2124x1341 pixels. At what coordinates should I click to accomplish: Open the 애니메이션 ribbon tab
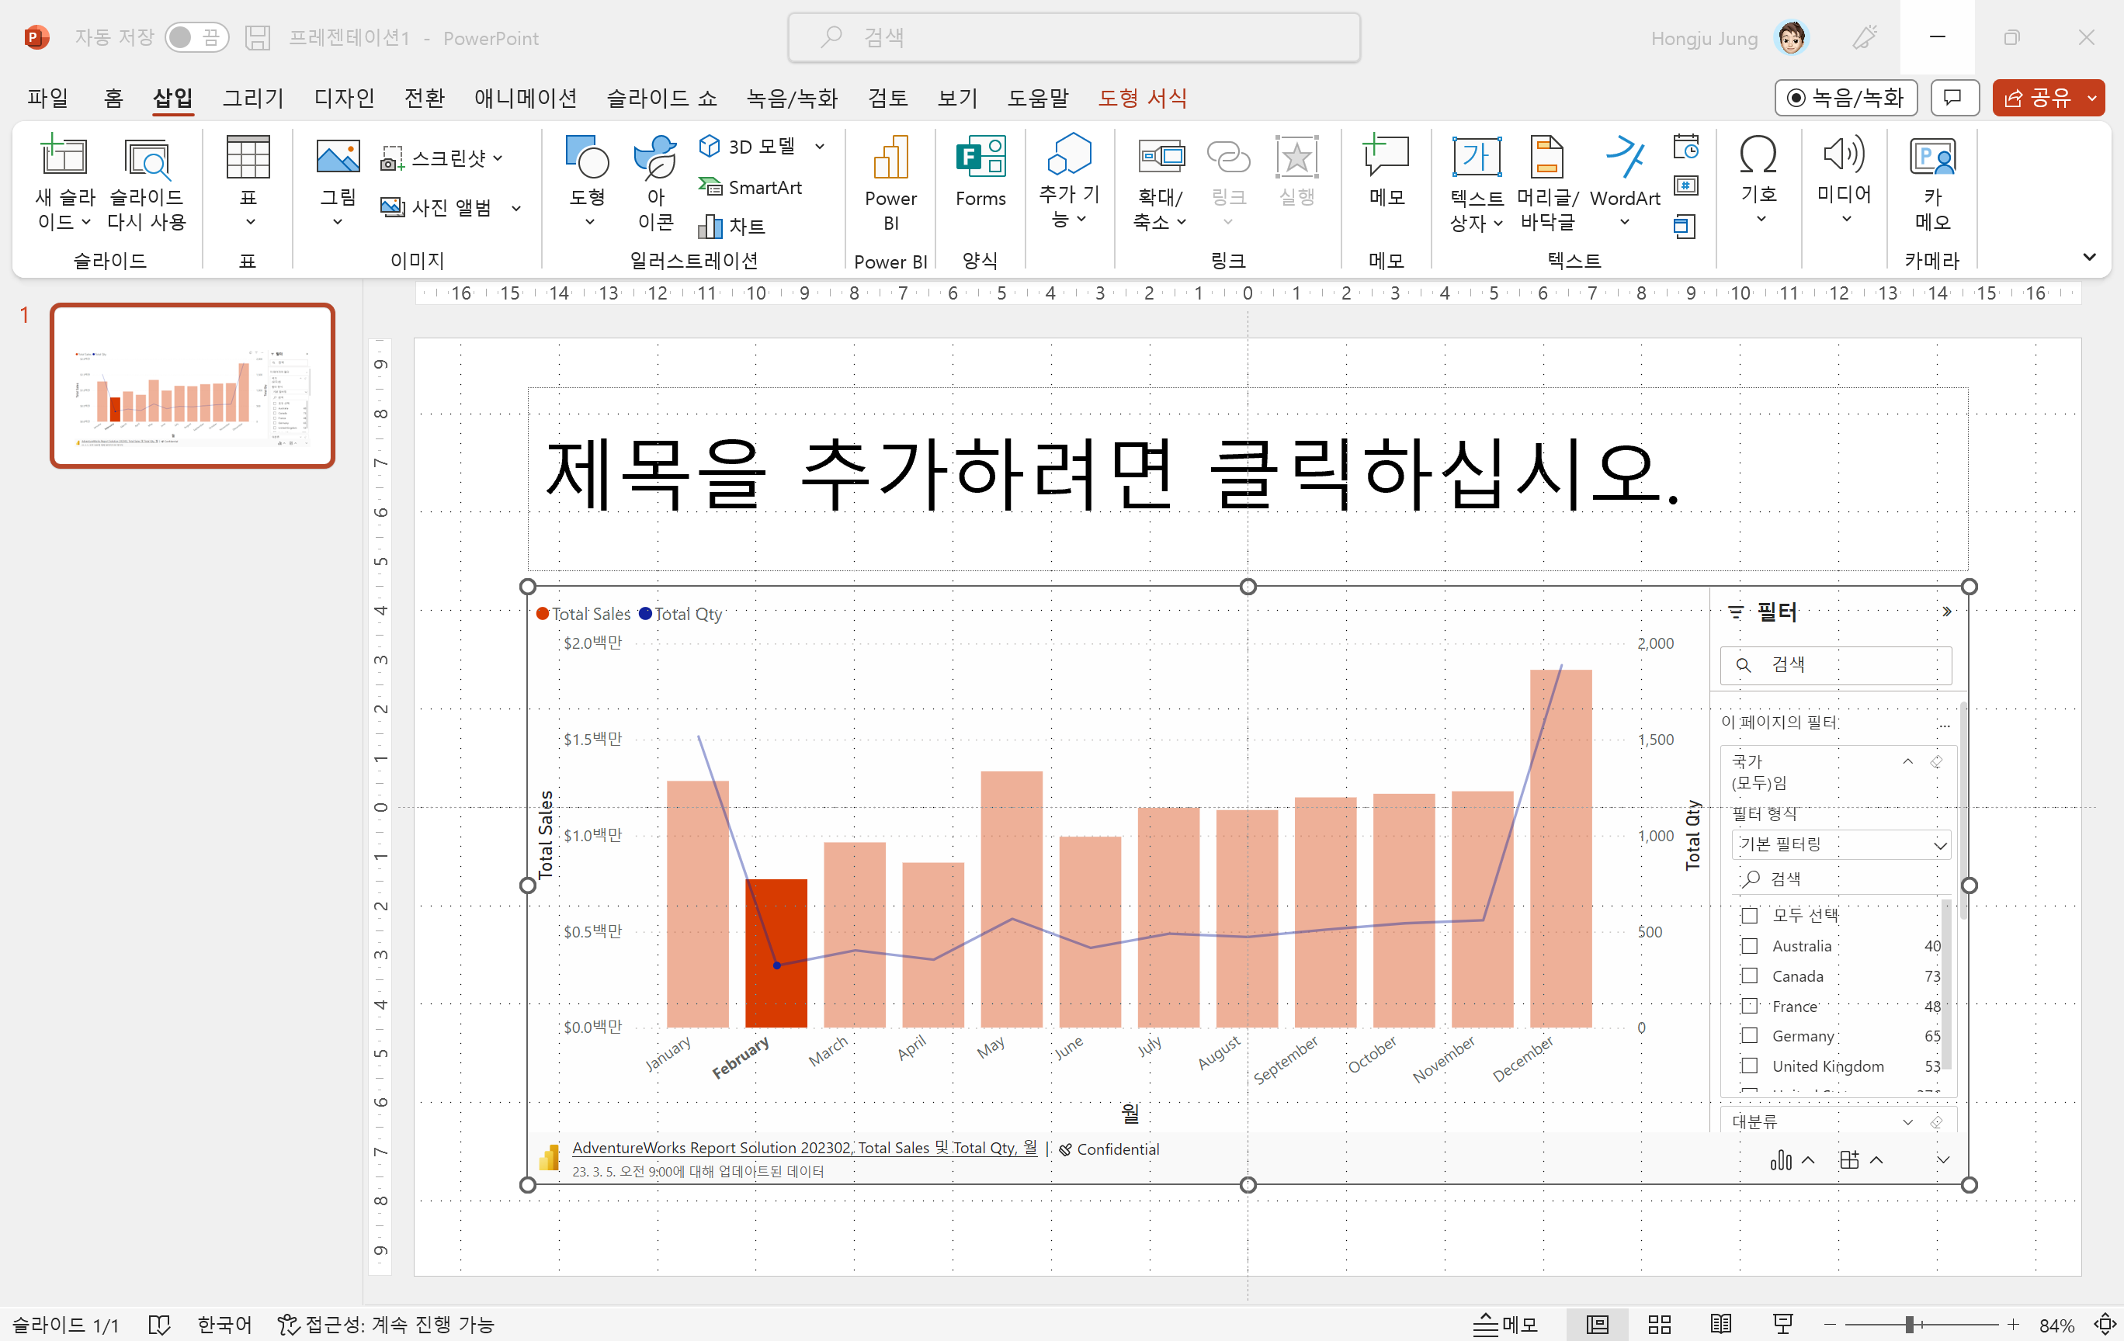[525, 97]
